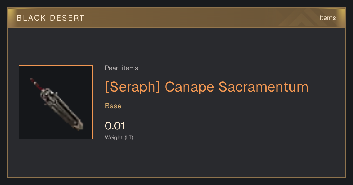Select the Pearl items category label
Image resolution: width=353 pixels, height=185 pixels.
121,68
